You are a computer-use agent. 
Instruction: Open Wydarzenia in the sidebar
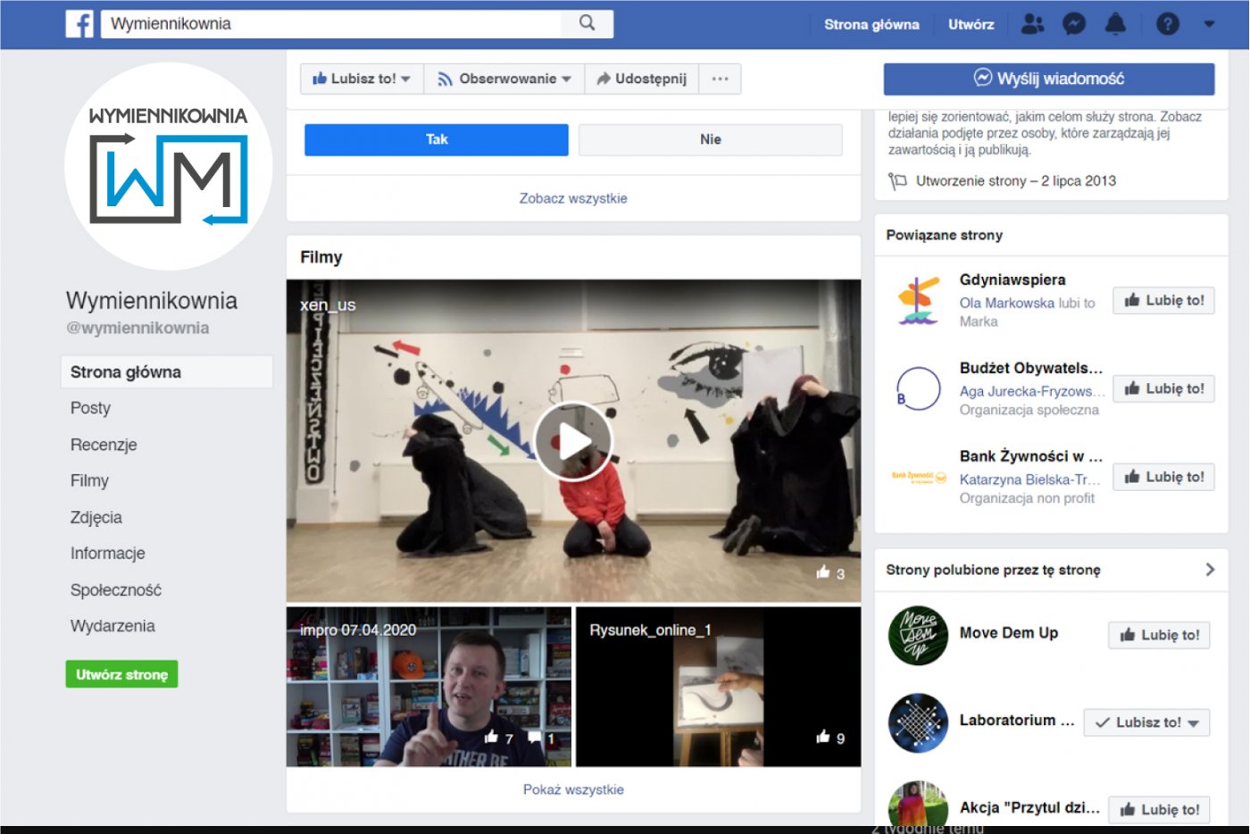coord(112,626)
